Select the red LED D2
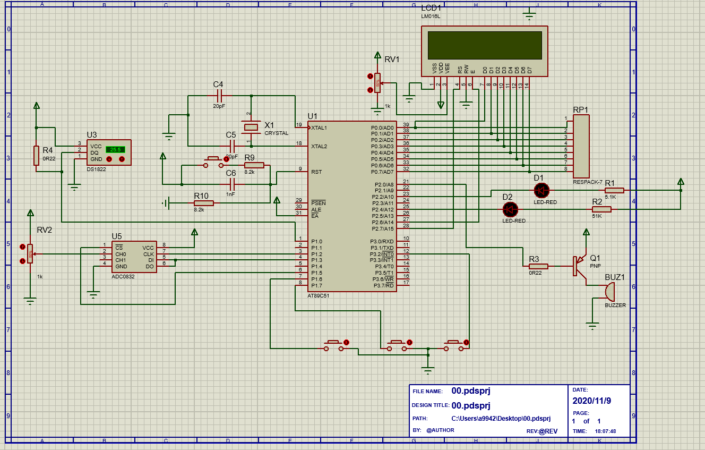Screen dimensions: 705x450 (510, 209)
